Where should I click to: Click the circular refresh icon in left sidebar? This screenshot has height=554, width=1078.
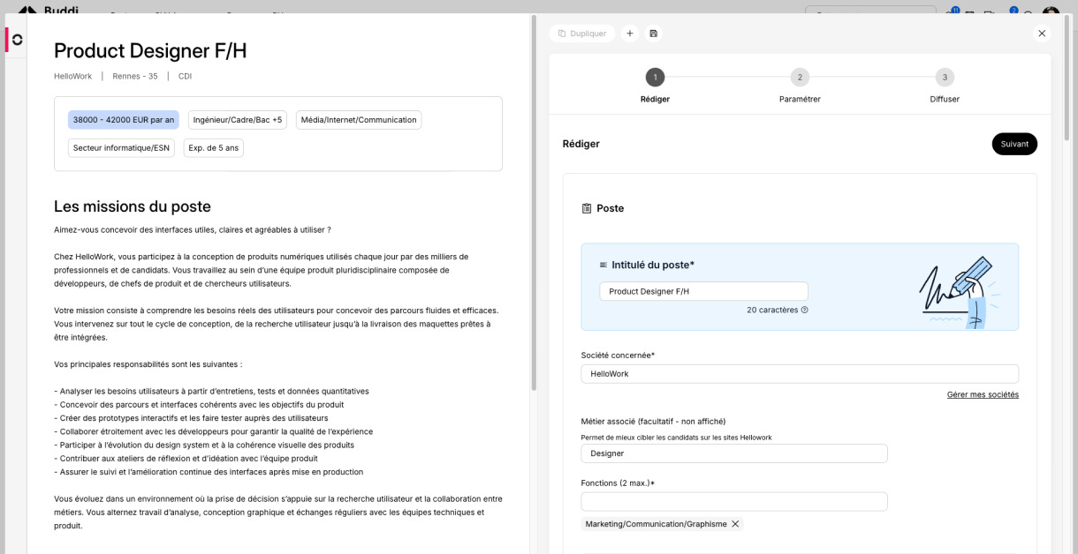[x=17, y=40]
